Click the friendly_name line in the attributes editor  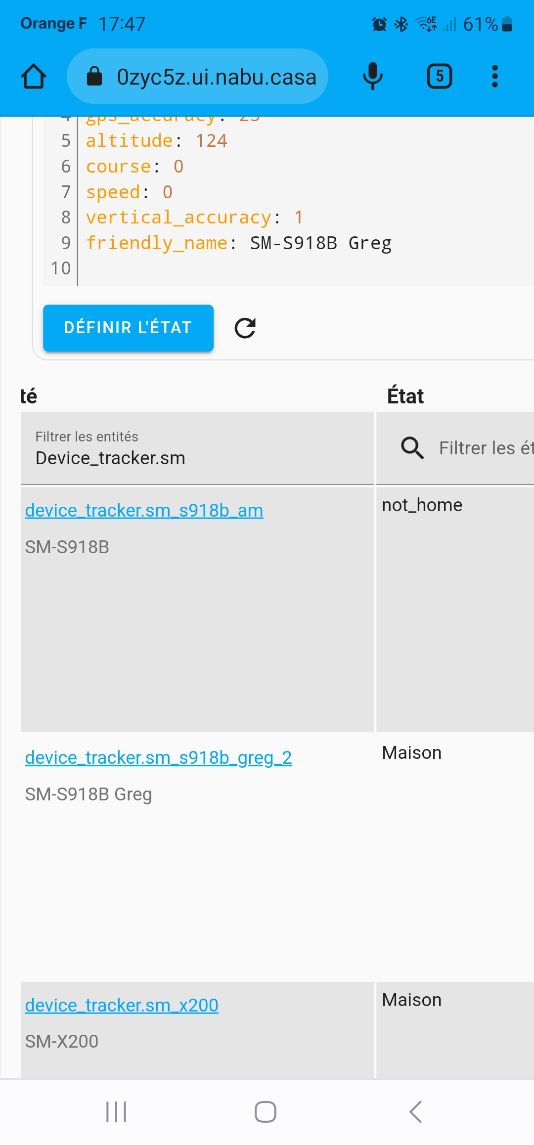pos(239,243)
